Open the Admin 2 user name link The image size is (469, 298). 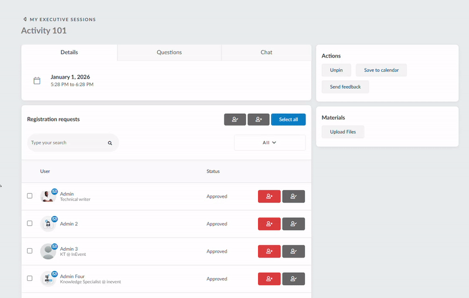[x=69, y=224]
